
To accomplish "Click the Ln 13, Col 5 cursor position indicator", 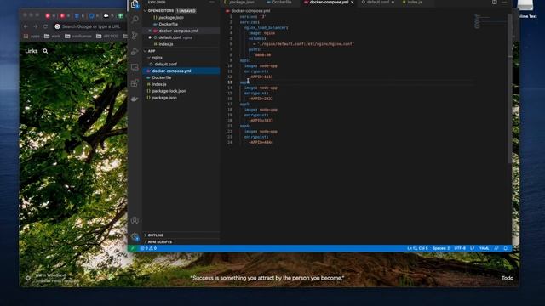I will [x=417, y=248].
